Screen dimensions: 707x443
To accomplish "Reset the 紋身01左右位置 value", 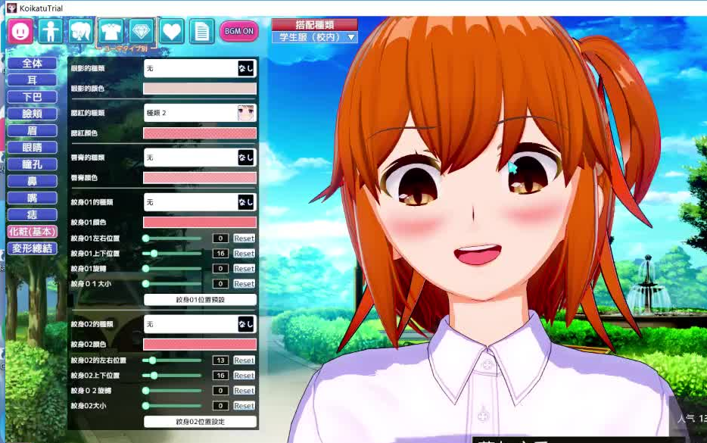I will click(x=244, y=239).
